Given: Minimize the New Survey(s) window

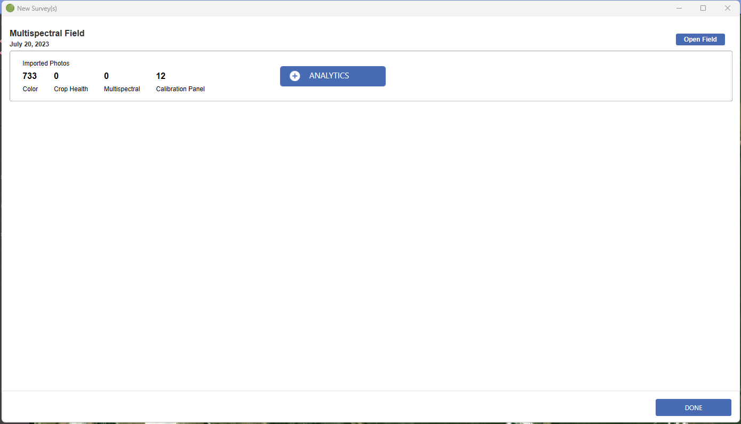Looking at the screenshot, I should point(679,8).
